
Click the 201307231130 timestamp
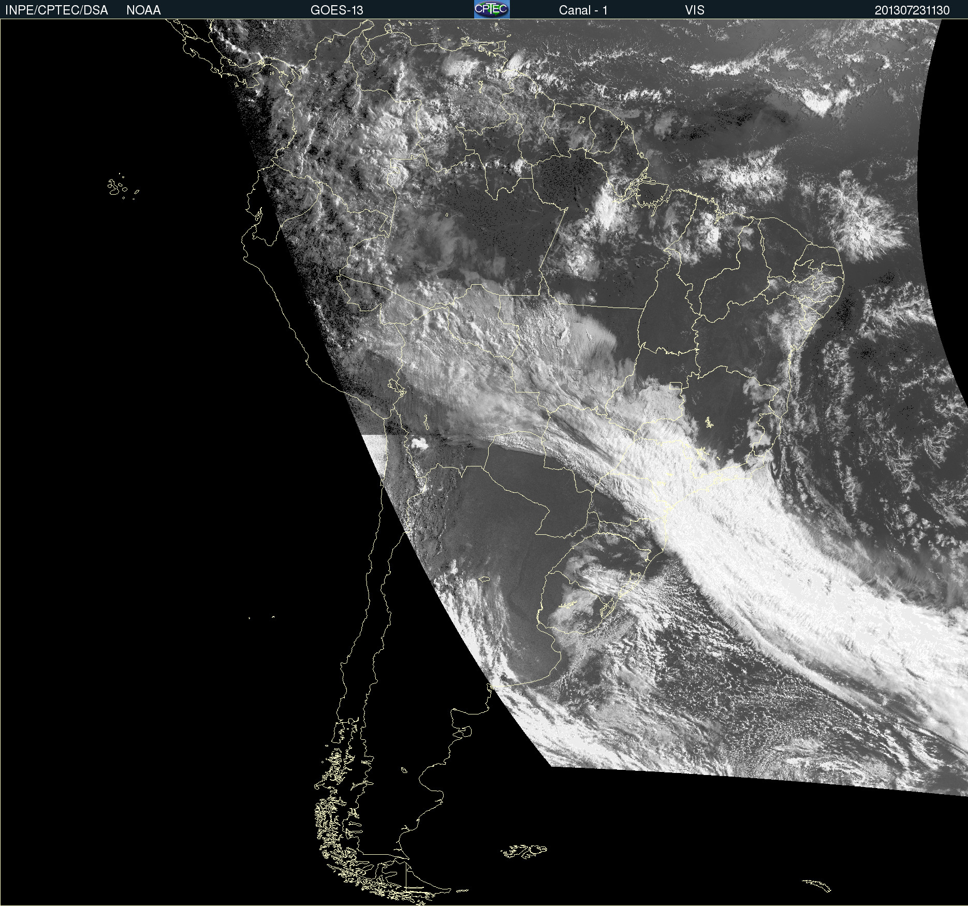[x=912, y=10]
